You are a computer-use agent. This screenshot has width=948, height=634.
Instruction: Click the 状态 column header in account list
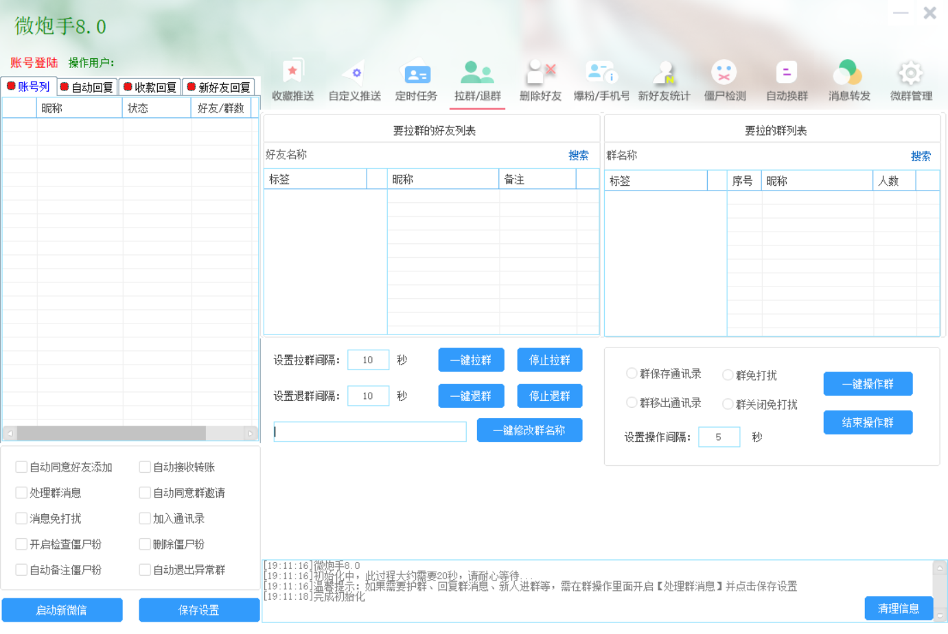pos(157,108)
